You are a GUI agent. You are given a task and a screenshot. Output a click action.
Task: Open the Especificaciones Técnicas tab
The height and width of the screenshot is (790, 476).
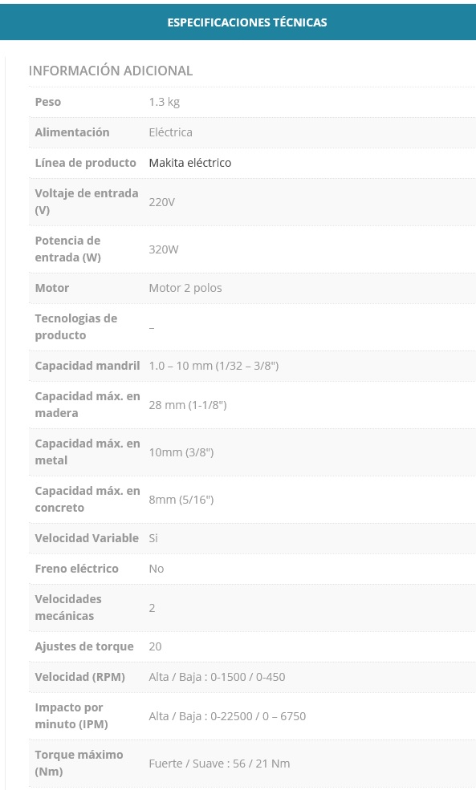tap(247, 22)
